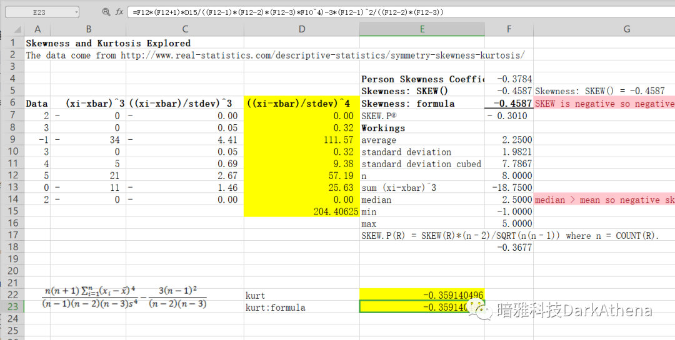Click the 204.40625 total cell
Image resolution: width=675 pixels, height=340 pixels.
(336, 211)
